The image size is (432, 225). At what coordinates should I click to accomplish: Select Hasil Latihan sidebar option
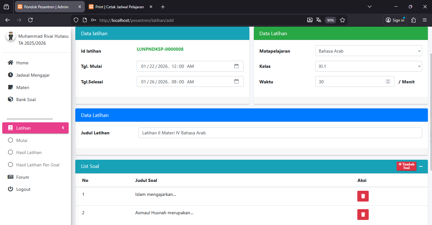pyautogui.click(x=29, y=152)
